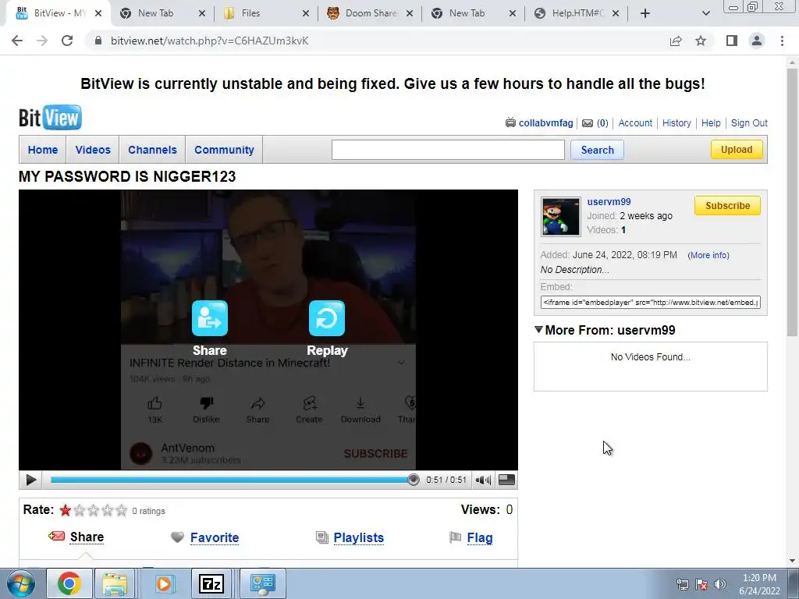This screenshot has width=799, height=599.
Task: Open the Help link
Action: coord(711,122)
